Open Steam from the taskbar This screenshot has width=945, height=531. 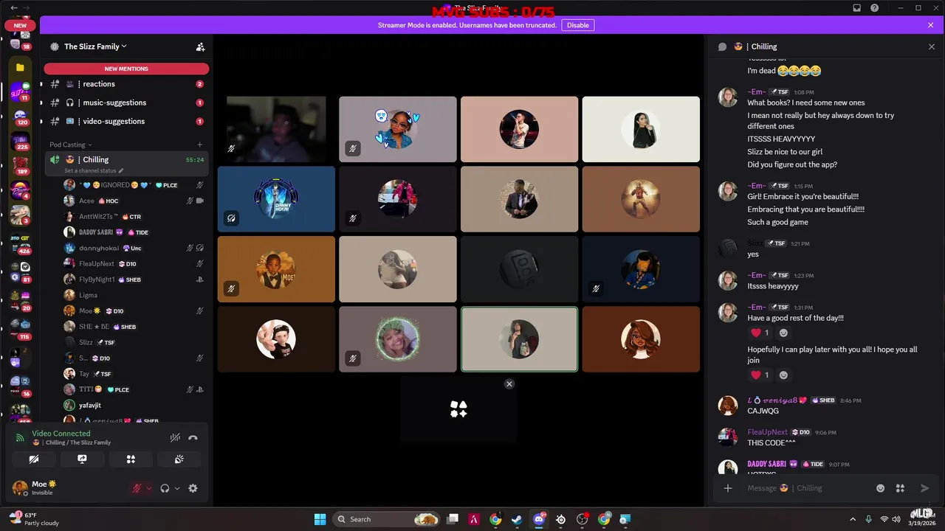(x=517, y=519)
